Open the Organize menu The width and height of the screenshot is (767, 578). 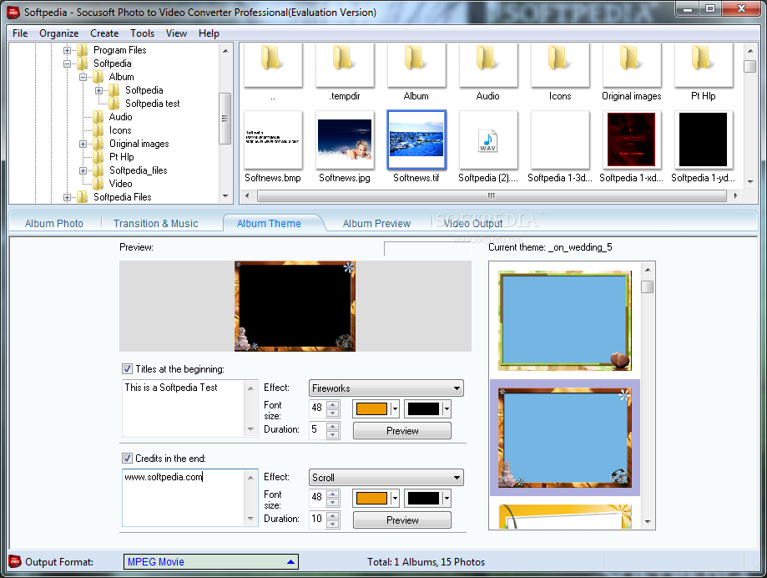click(58, 33)
